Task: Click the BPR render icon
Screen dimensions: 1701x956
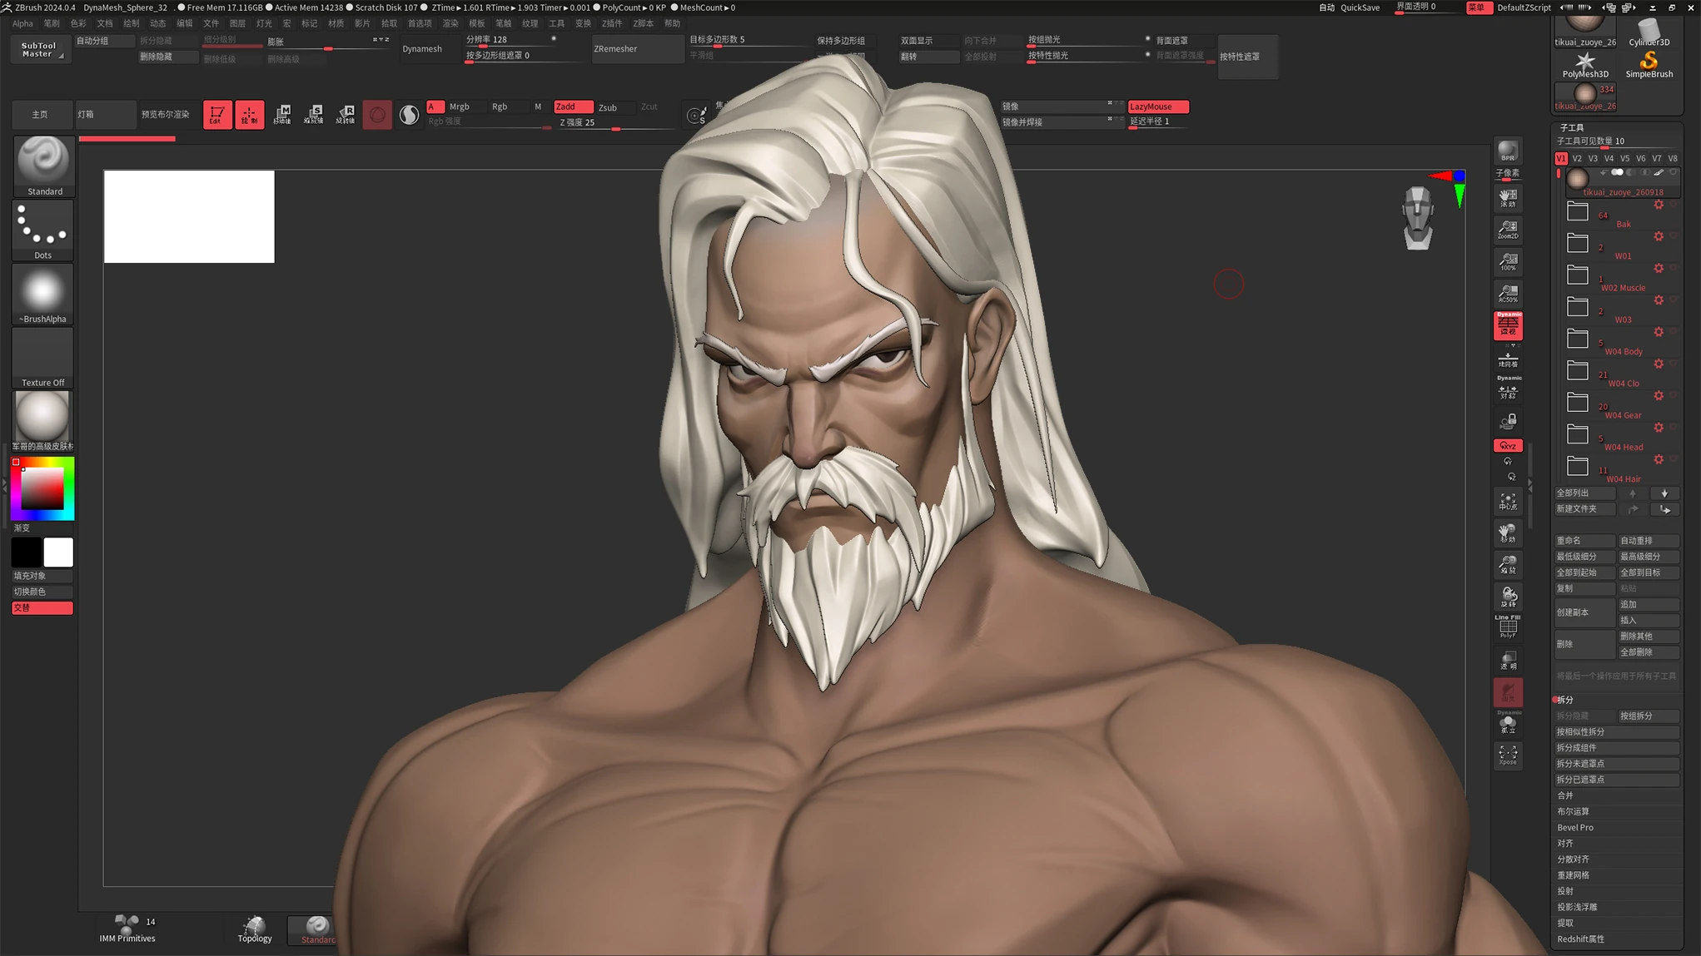Action: pos(1508,152)
